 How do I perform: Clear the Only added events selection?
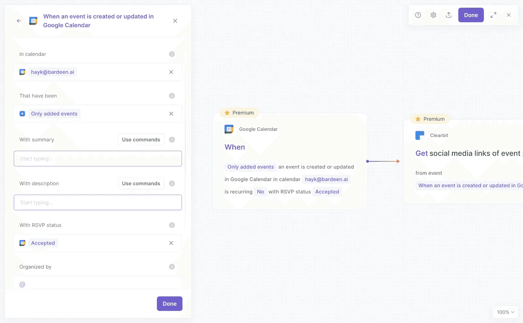coord(171,114)
